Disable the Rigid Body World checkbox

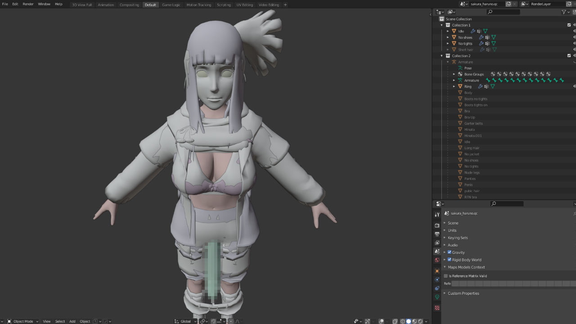(449, 260)
